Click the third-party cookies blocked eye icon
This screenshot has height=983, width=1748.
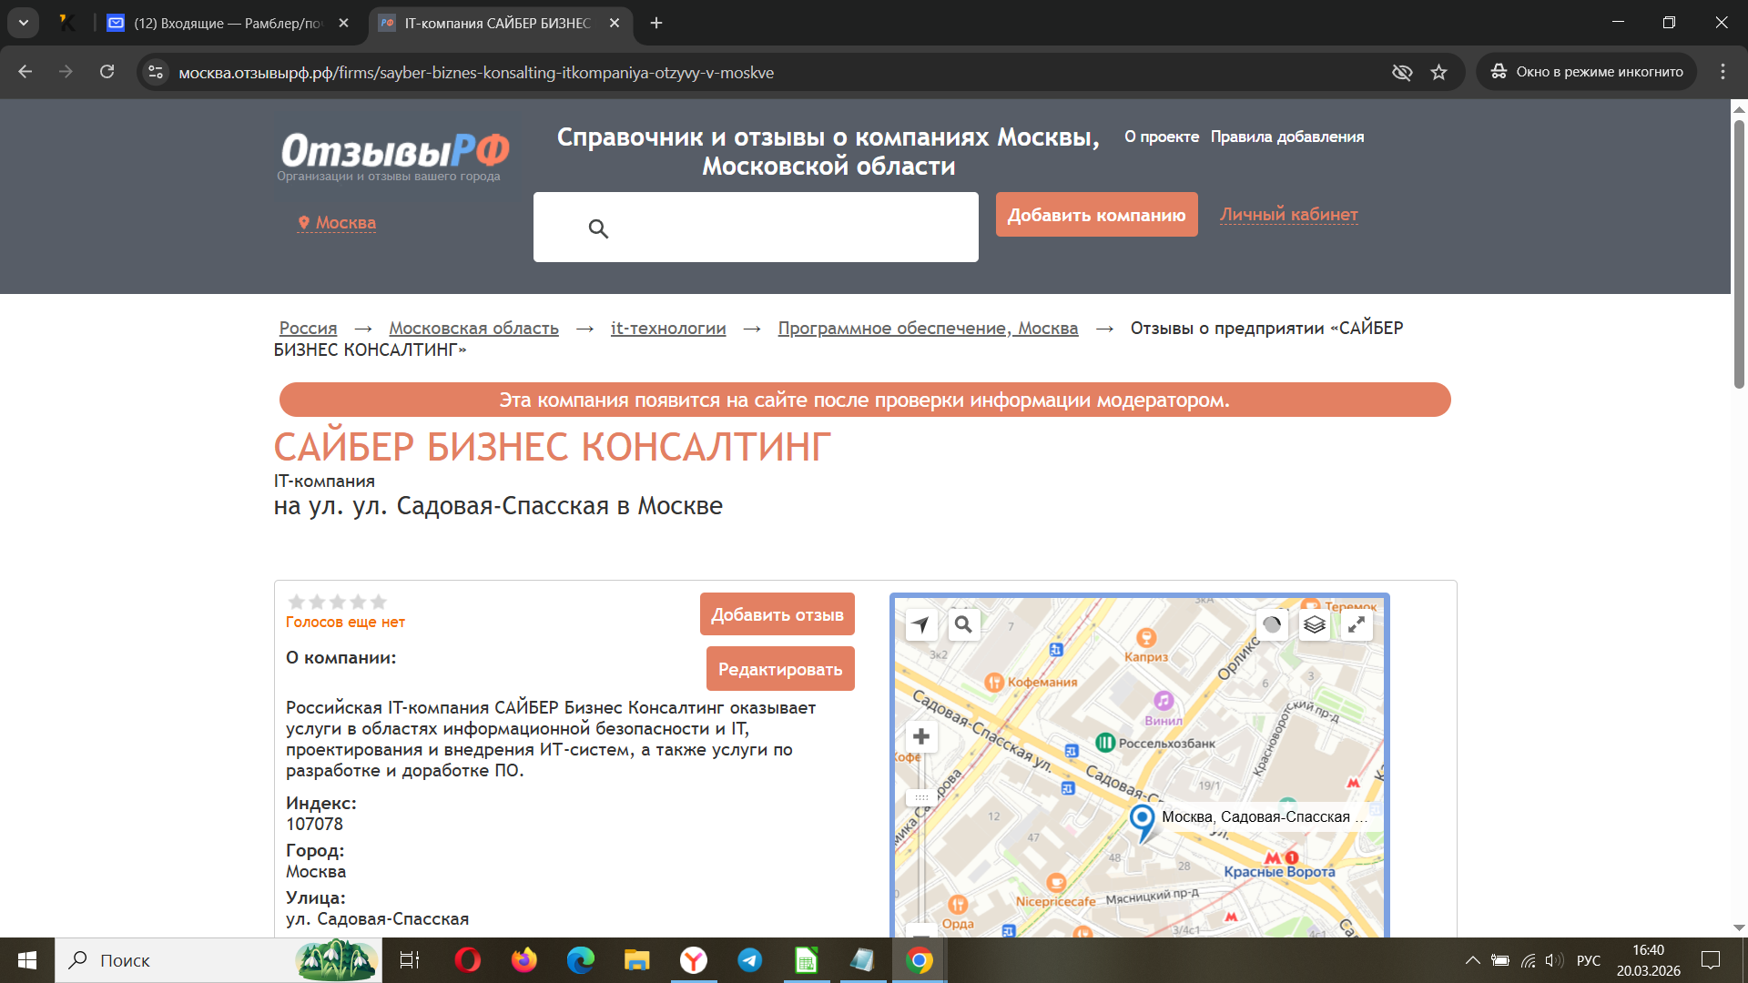click(1402, 72)
